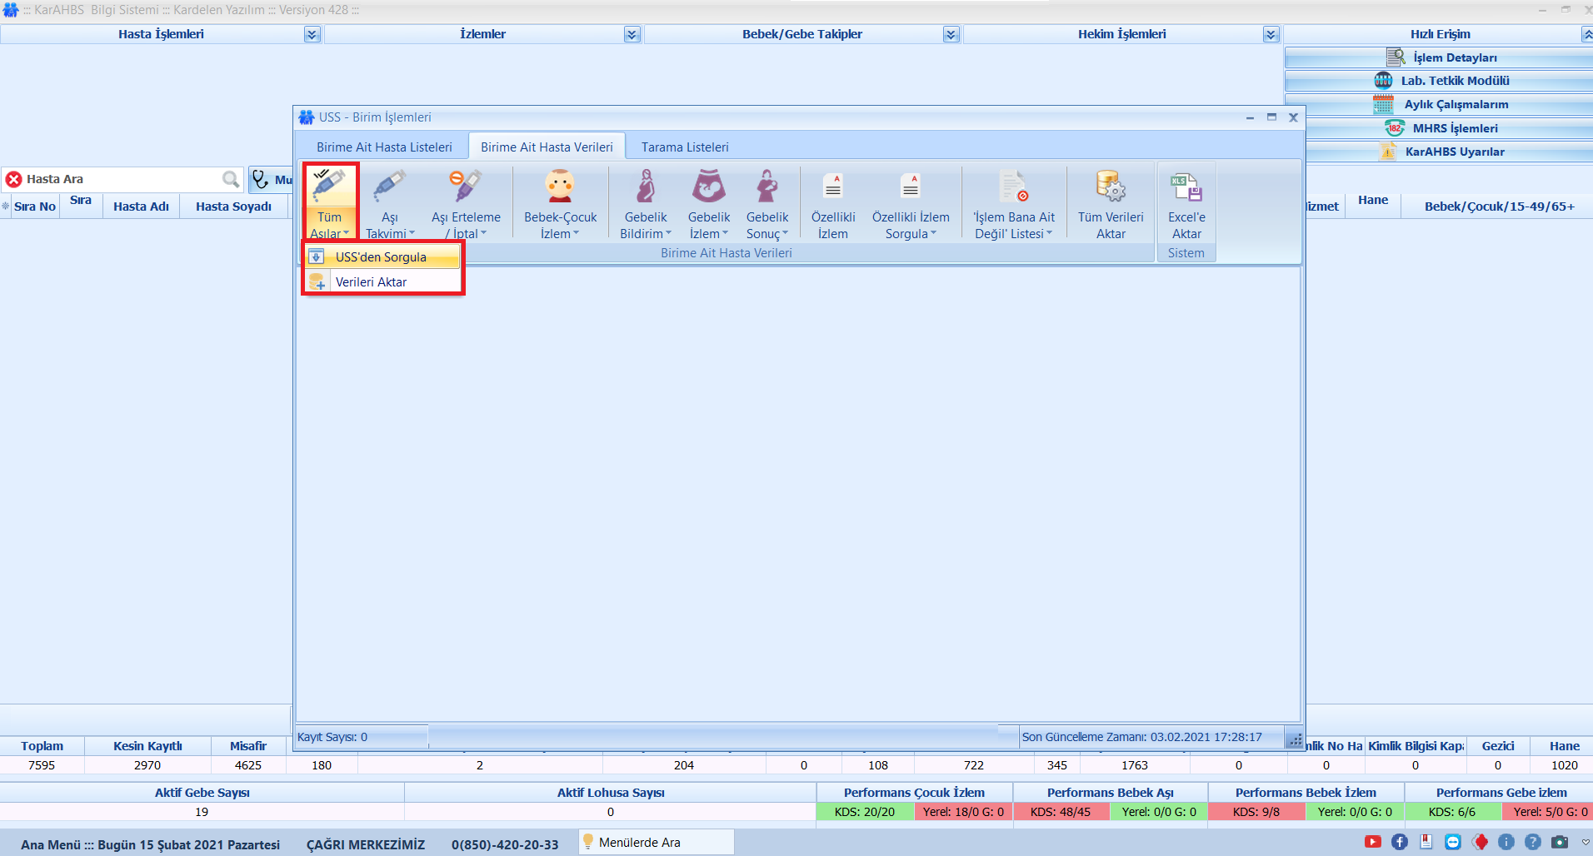The width and height of the screenshot is (1593, 856).
Task: Click the Bebek-Çocuk İzlem baby icon
Action: point(560,187)
